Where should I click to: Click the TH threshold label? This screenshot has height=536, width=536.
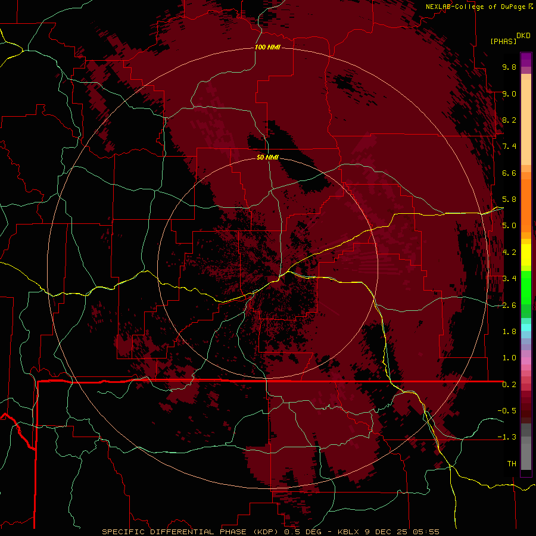pyautogui.click(x=512, y=464)
